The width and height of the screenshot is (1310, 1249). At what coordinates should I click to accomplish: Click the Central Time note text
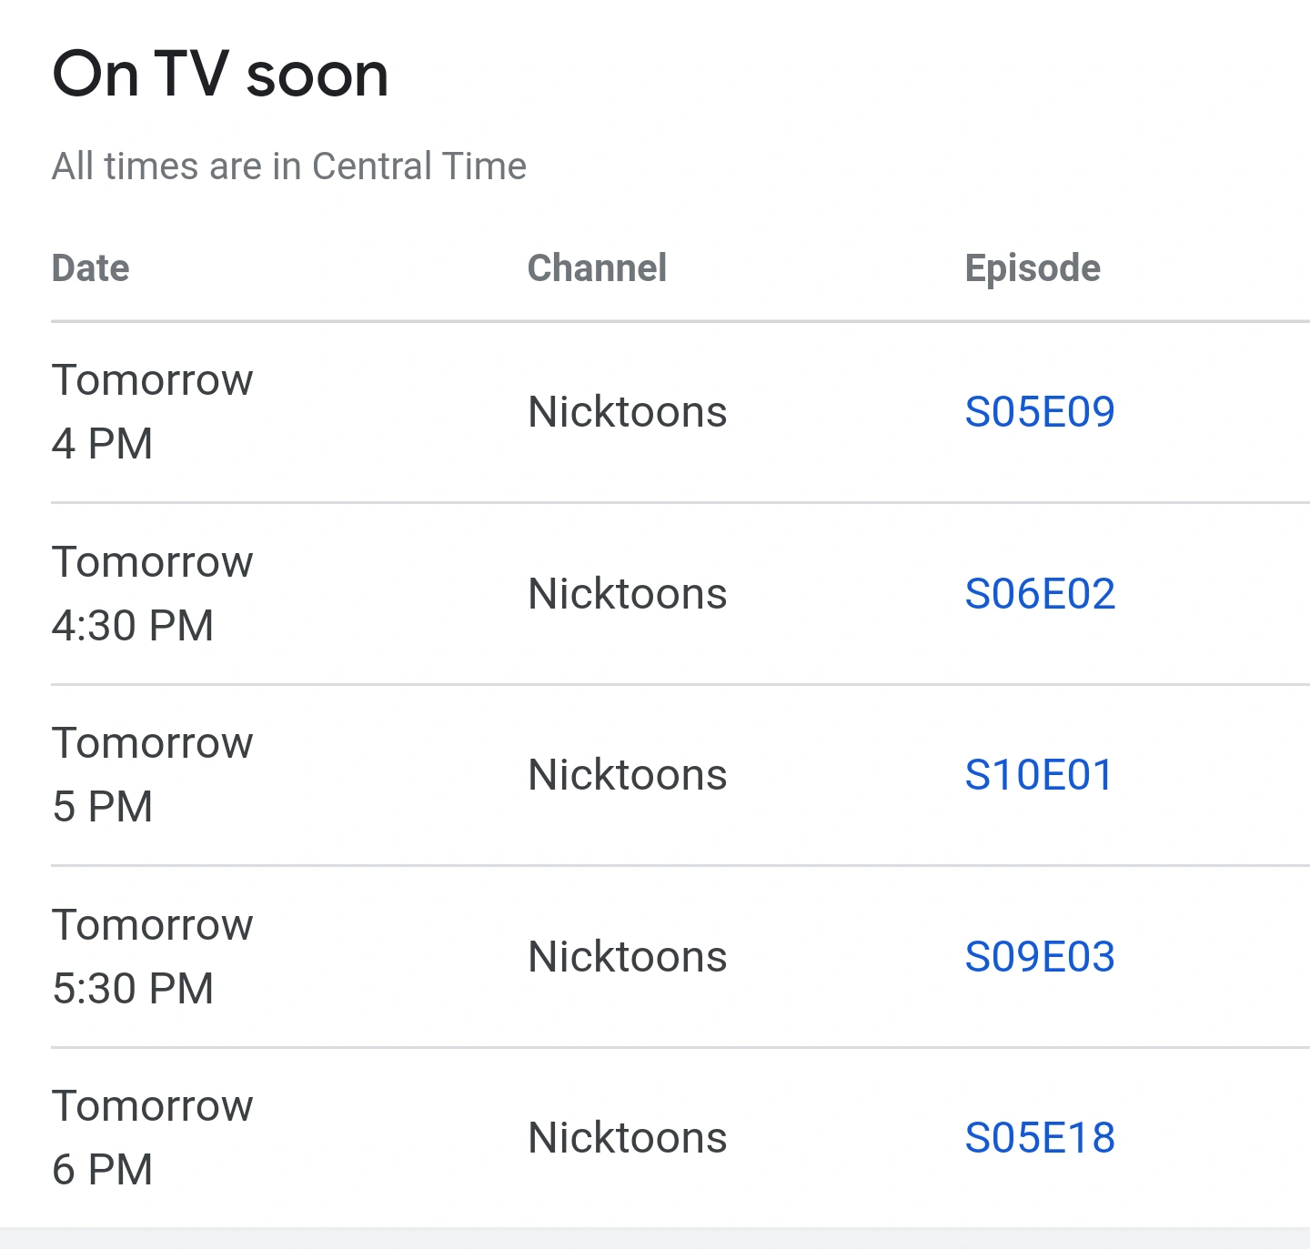coord(288,166)
